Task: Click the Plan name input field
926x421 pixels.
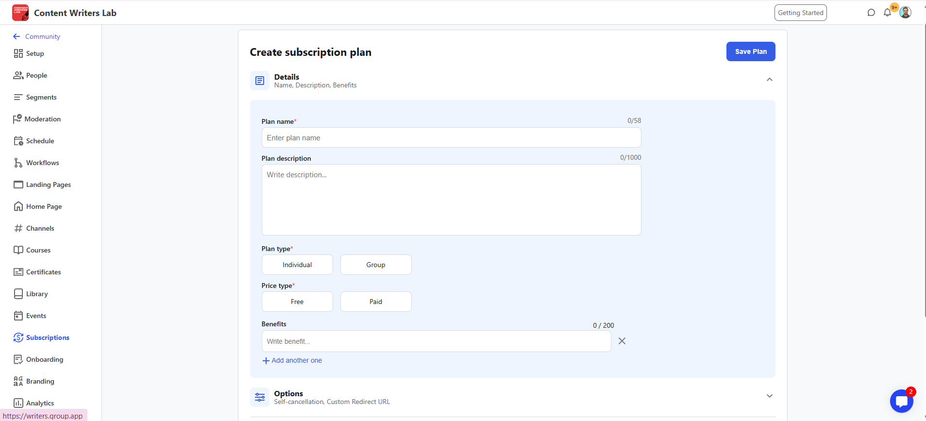Action: [x=451, y=138]
